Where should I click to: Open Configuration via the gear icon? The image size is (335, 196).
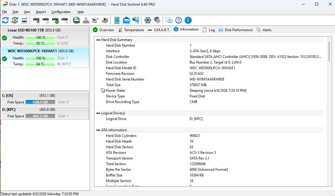147,20
